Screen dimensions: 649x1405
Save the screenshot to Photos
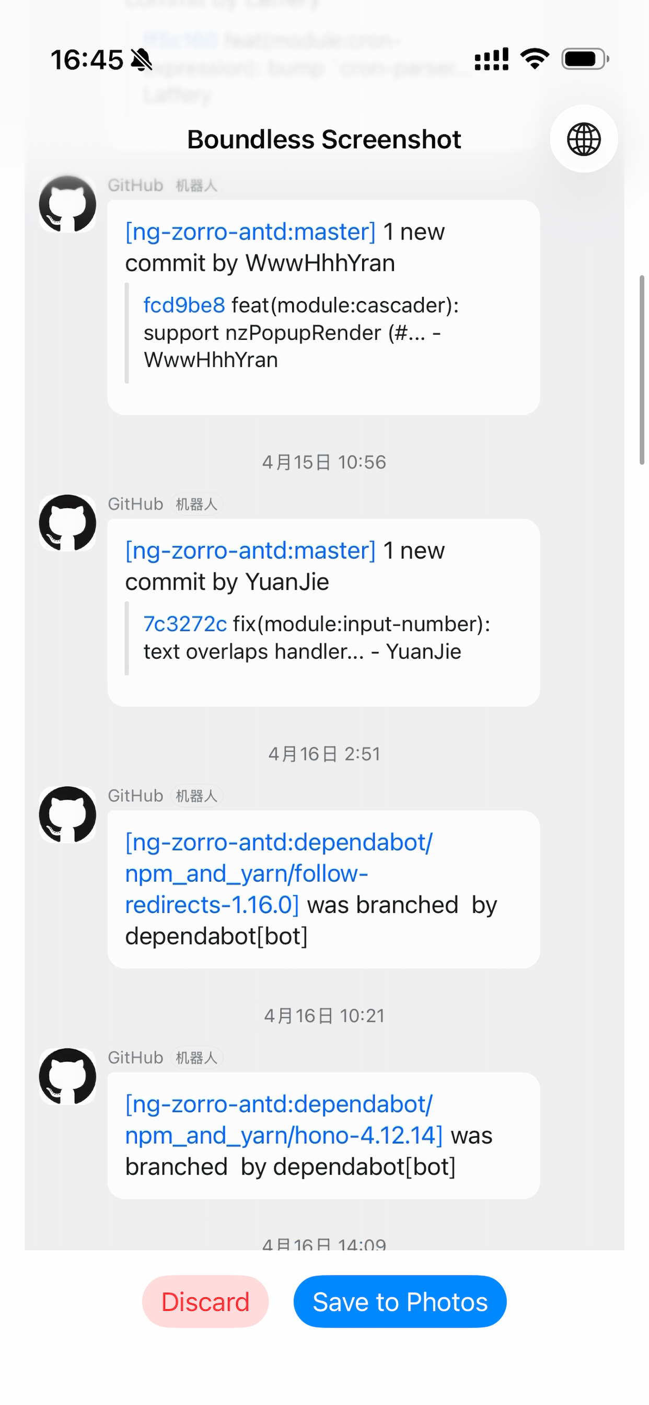click(400, 1302)
